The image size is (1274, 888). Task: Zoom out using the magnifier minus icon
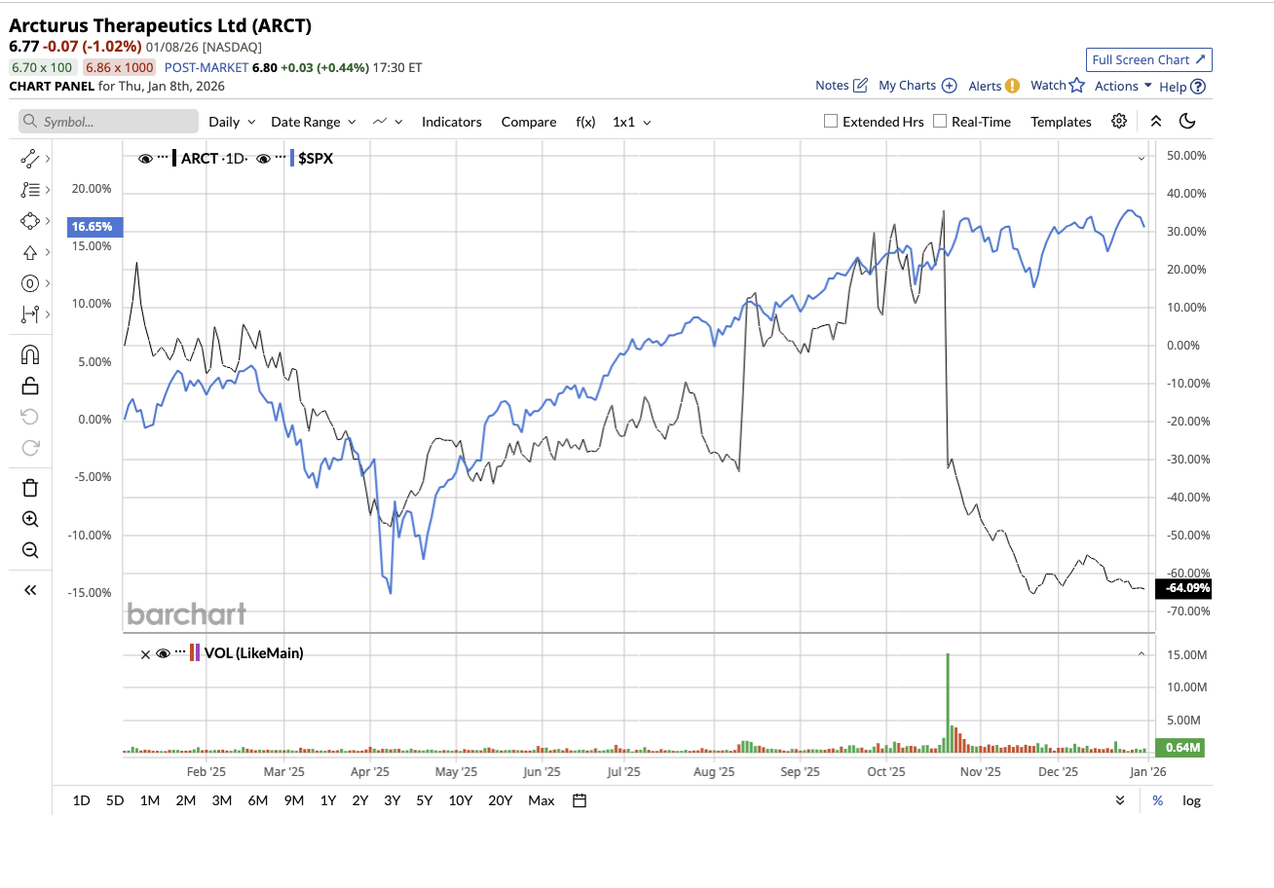pyautogui.click(x=30, y=550)
